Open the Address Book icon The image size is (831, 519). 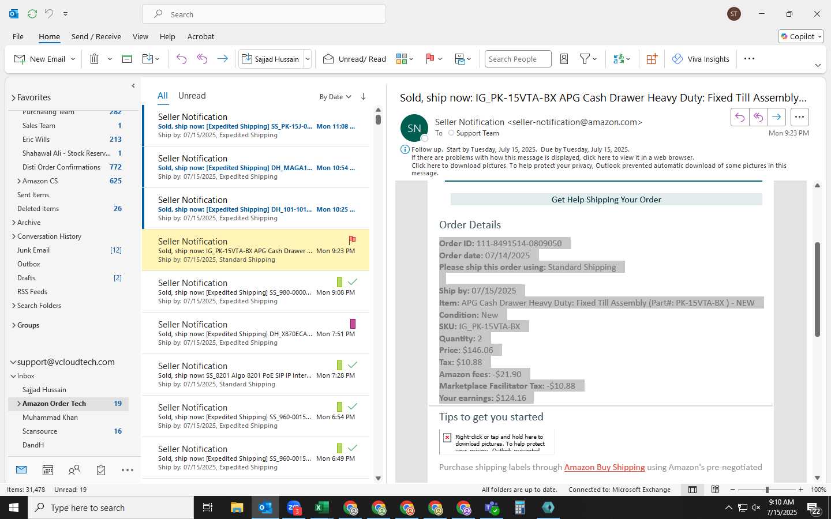pyautogui.click(x=564, y=59)
